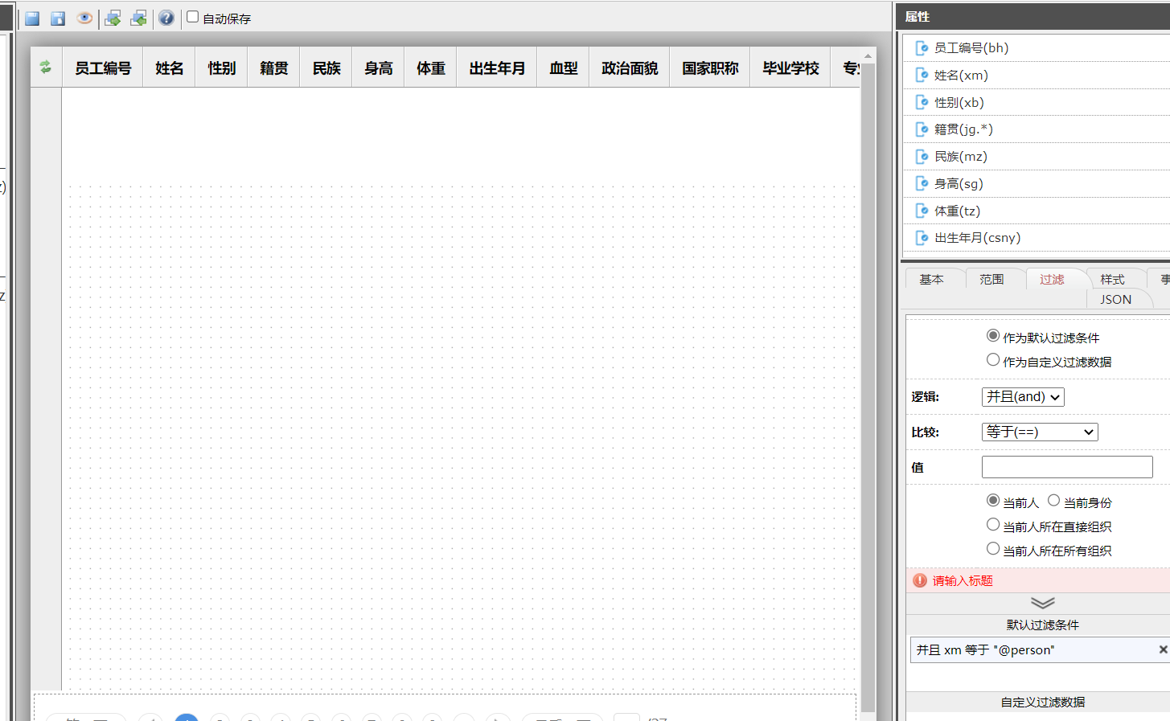Click the field icon beside 出生年月(csny)

point(922,238)
